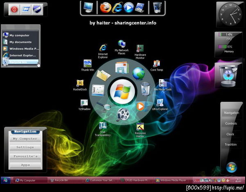Open YzShadow desktop shortcut
Screen dimensions: 246x192
[x=84, y=105]
